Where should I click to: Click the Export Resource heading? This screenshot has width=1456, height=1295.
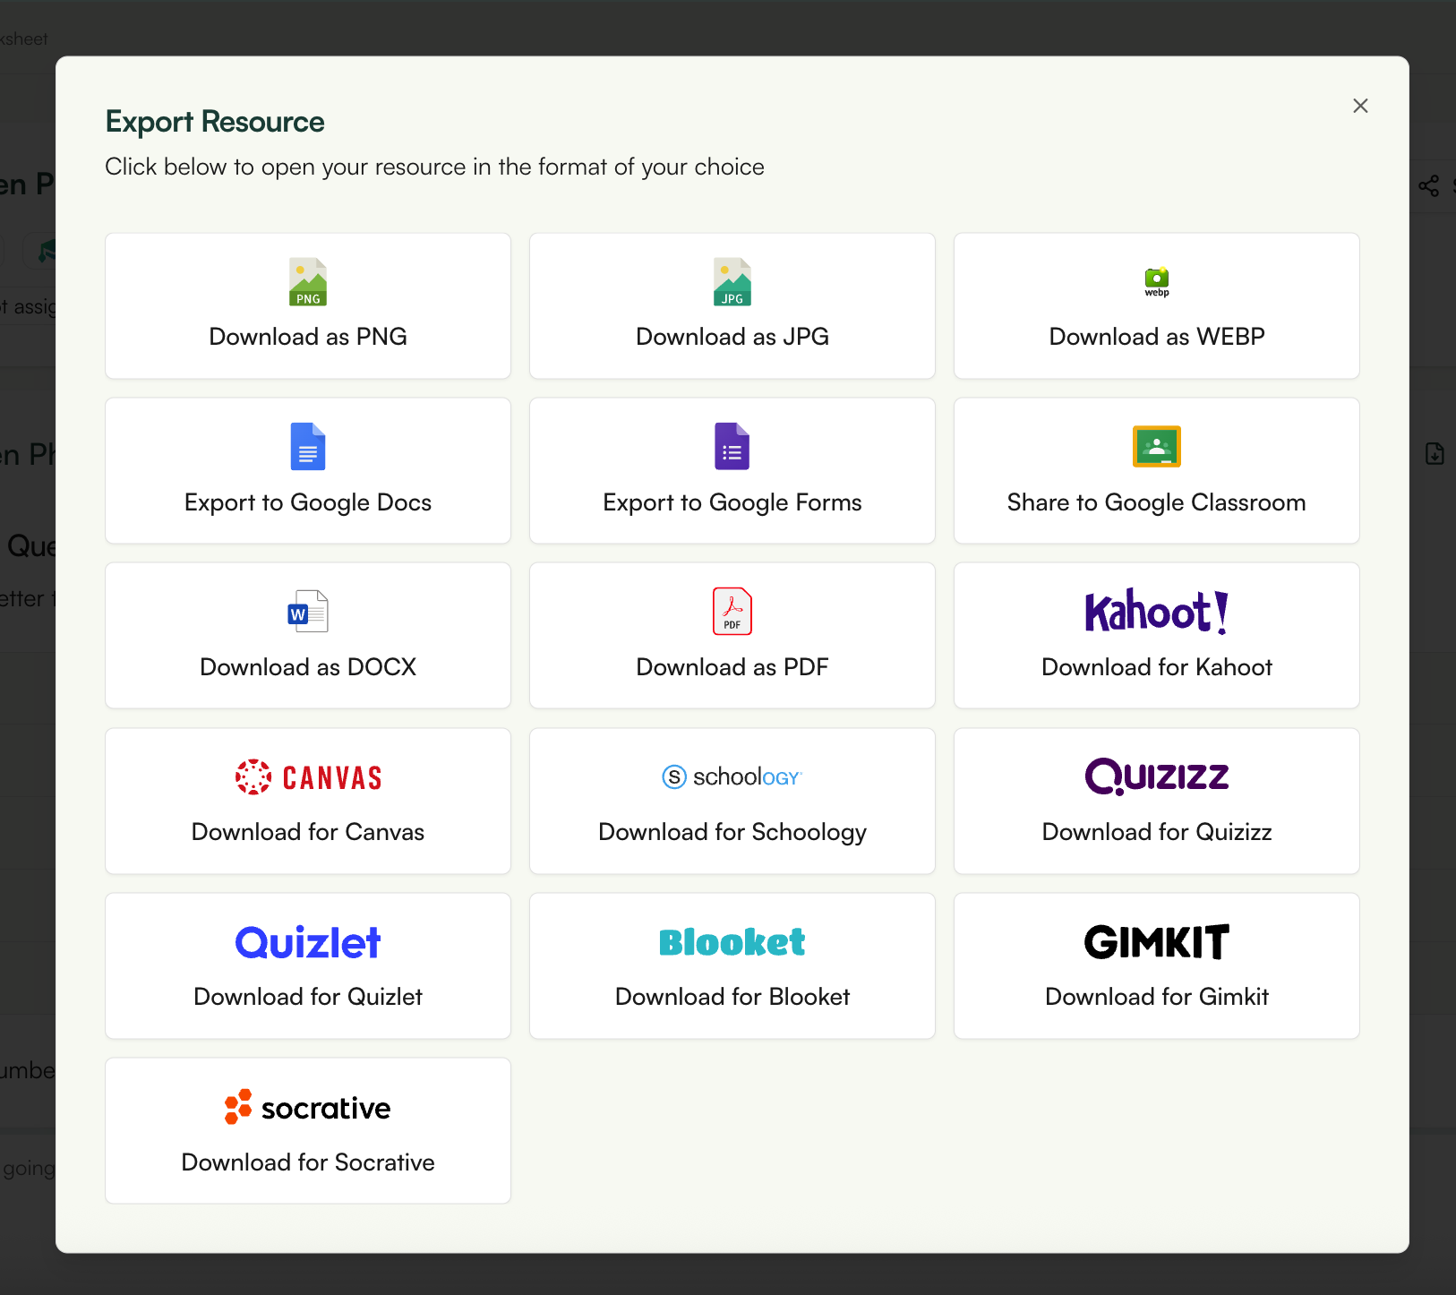tap(215, 121)
